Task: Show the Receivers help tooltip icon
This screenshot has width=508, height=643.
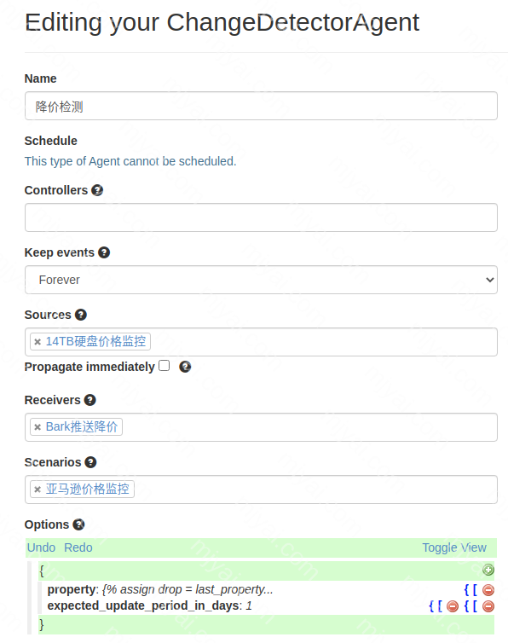Action: click(89, 400)
